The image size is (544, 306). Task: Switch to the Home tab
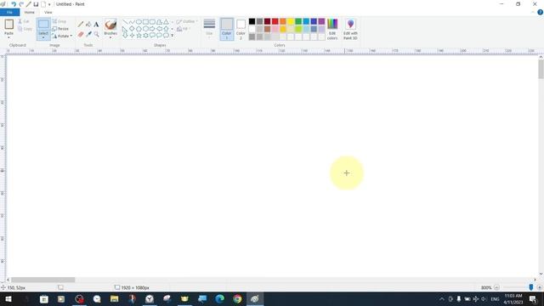30,12
